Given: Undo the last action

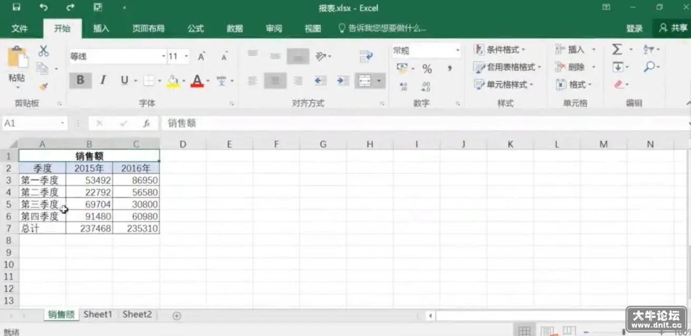Looking at the screenshot, I should tap(44, 7).
